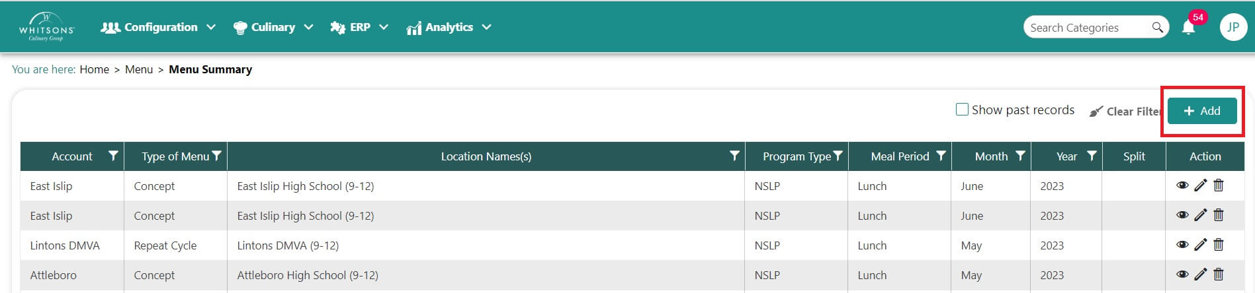Open the Culinary dropdown menu
The image size is (1255, 293).
[x=273, y=28]
